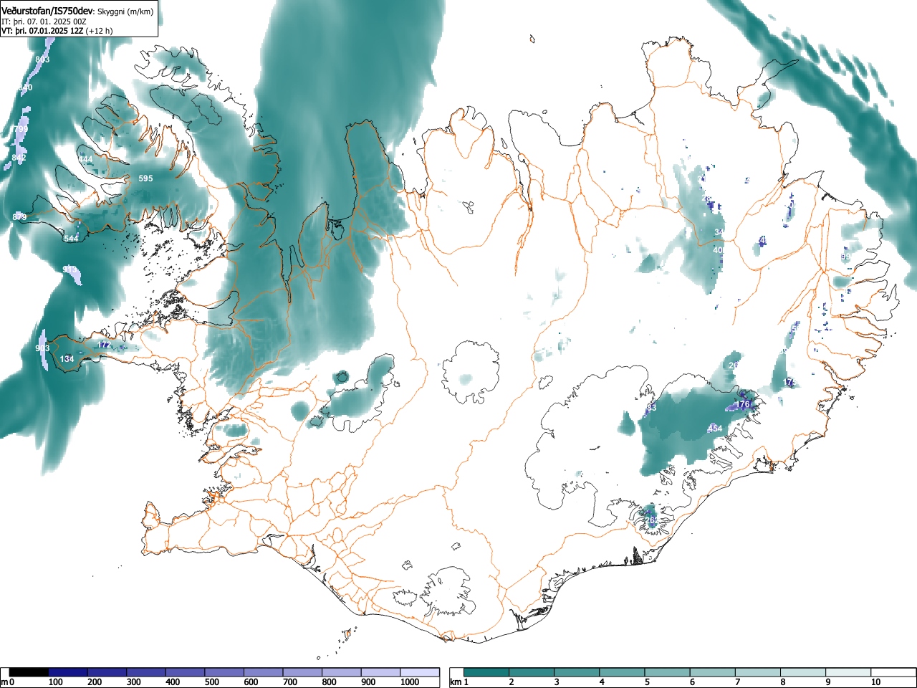Image resolution: width=917 pixels, height=688 pixels.
Task: Click the 5–6 km legend swatch
Action: tap(667, 672)
